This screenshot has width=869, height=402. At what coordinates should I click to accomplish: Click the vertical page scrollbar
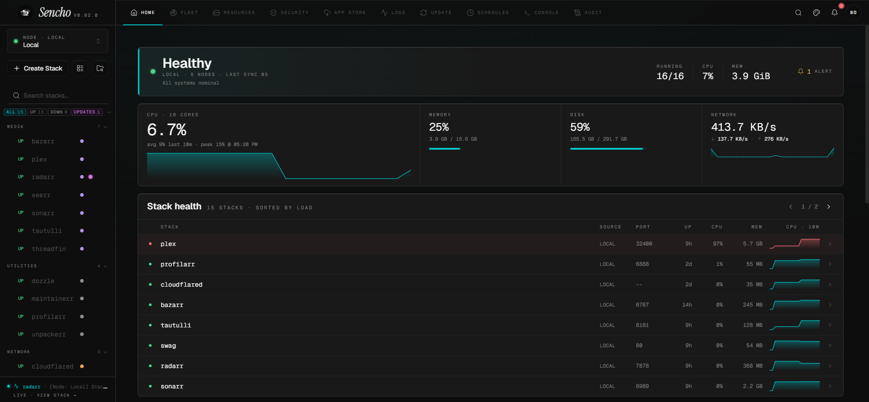[867, 114]
